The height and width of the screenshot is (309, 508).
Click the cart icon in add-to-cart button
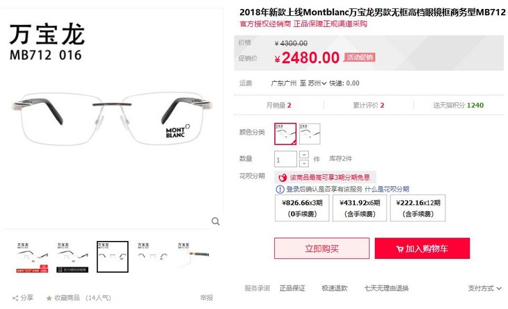click(399, 249)
